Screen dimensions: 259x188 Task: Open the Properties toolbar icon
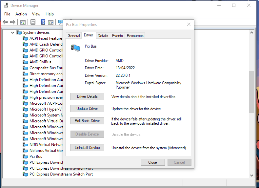[33, 22]
